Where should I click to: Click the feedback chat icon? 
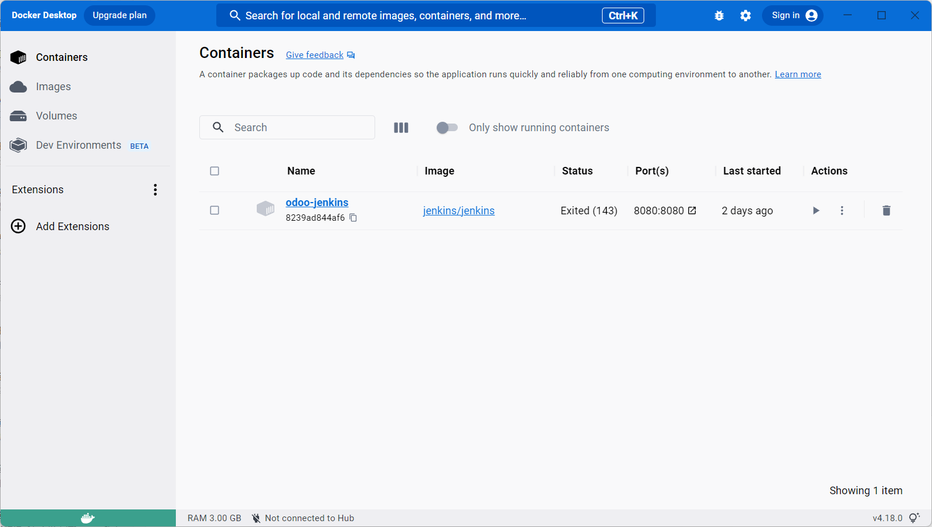click(x=351, y=55)
